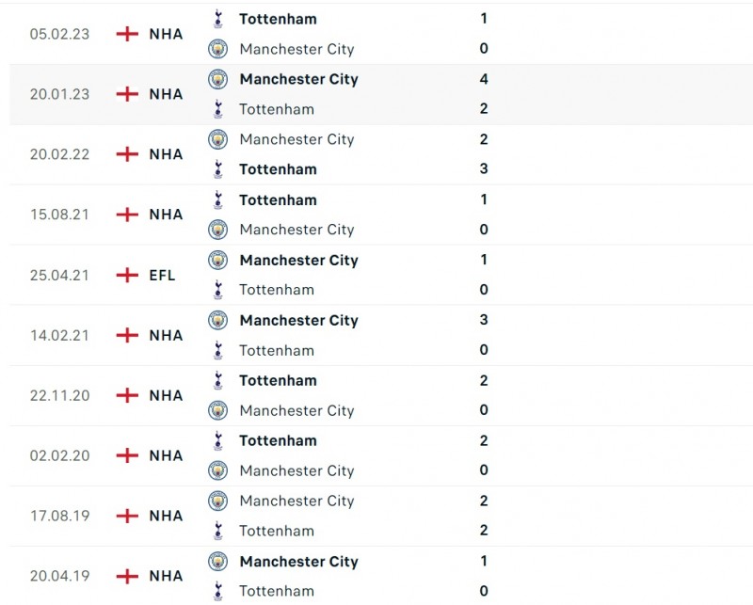Click Tottenham crest in 02.02.20 match
The height and width of the screenshot is (605, 753).
coord(217,440)
